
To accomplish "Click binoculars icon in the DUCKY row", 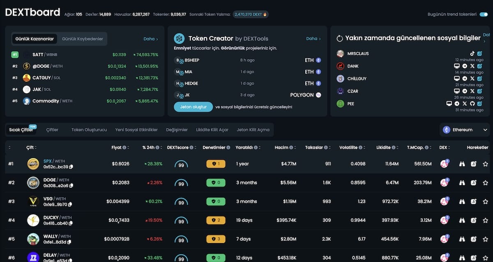I will pos(462,221).
